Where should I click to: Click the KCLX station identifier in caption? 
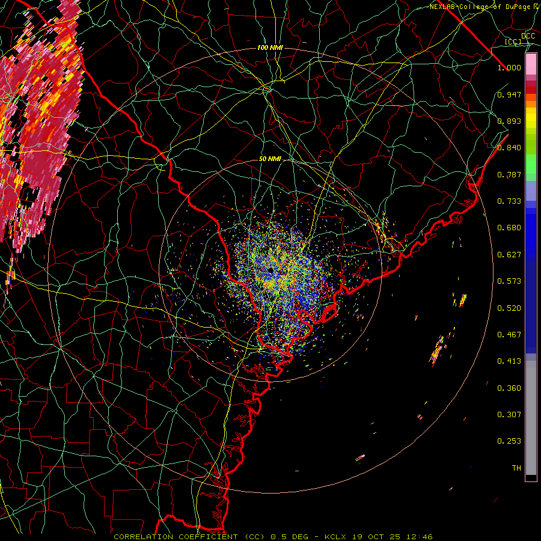click(x=335, y=537)
